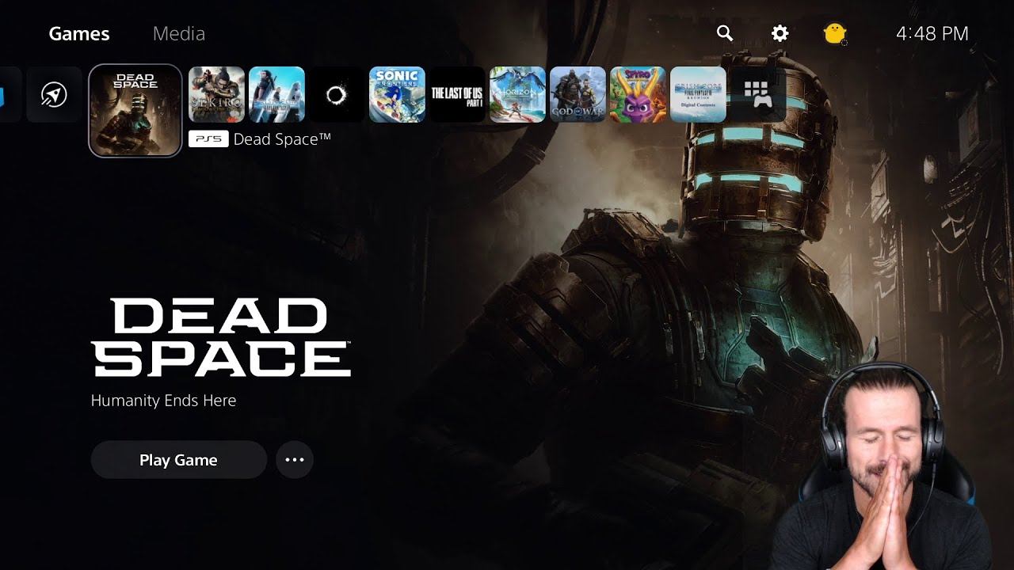Select the Horizon Forbidden West tile
This screenshot has height=570, width=1014.
[517, 95]
